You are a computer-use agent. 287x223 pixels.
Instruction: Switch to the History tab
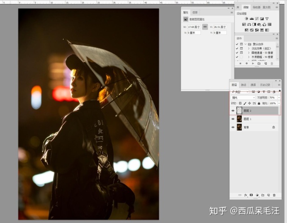[x=265, y=85]
